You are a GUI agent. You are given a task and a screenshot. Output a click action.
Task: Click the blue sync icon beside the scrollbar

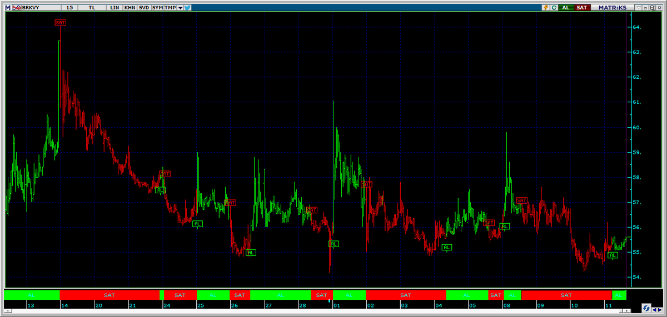pos(646,308)
